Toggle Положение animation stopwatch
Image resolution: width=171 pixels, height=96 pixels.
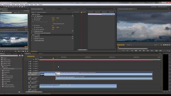point(35,18)
